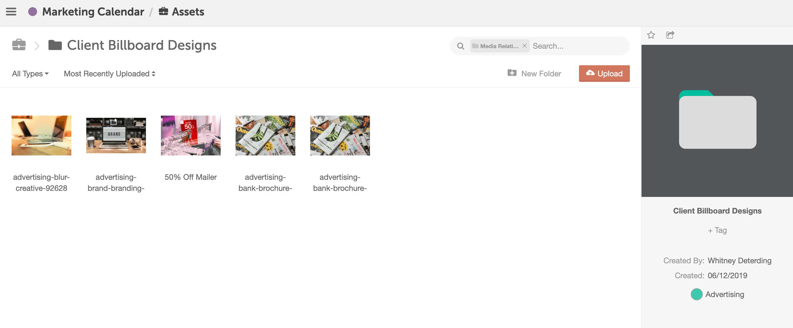
Task: Open the All Types filter dropdown
Action: (x=30, y=74)
